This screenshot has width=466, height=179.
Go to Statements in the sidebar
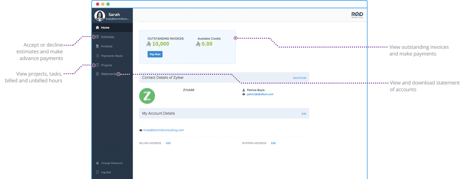(x=108, y=74)
